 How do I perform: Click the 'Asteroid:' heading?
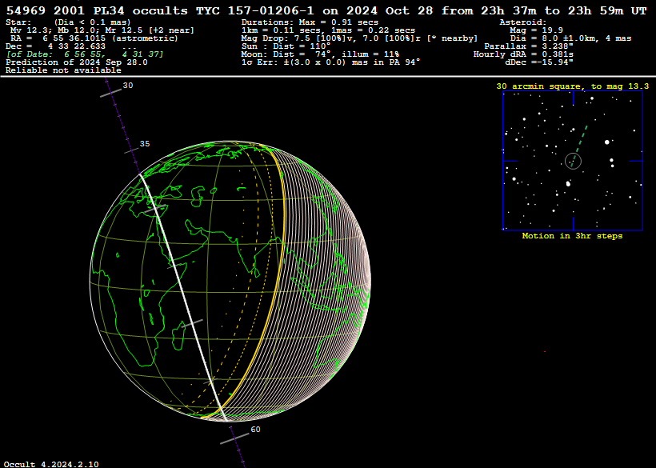523,22
